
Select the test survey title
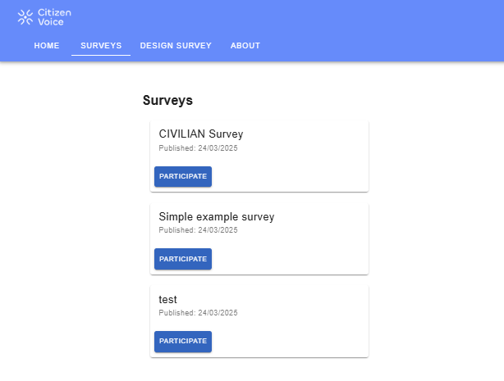coord(168,299)
